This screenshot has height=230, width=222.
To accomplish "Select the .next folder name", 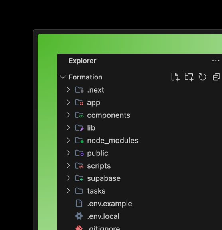I will tap(95, 90).
